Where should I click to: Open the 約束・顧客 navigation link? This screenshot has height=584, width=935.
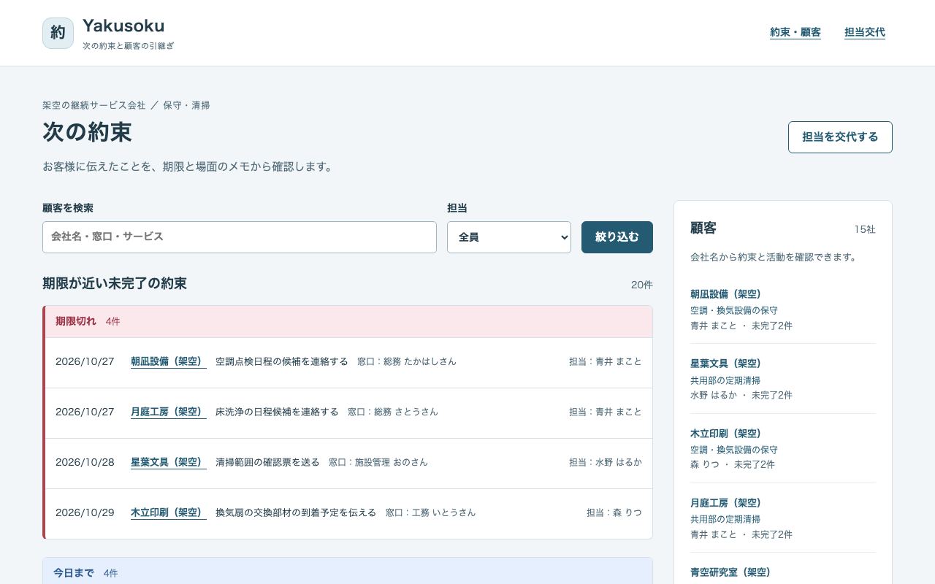pyautogui.click(x=795, y=33)
